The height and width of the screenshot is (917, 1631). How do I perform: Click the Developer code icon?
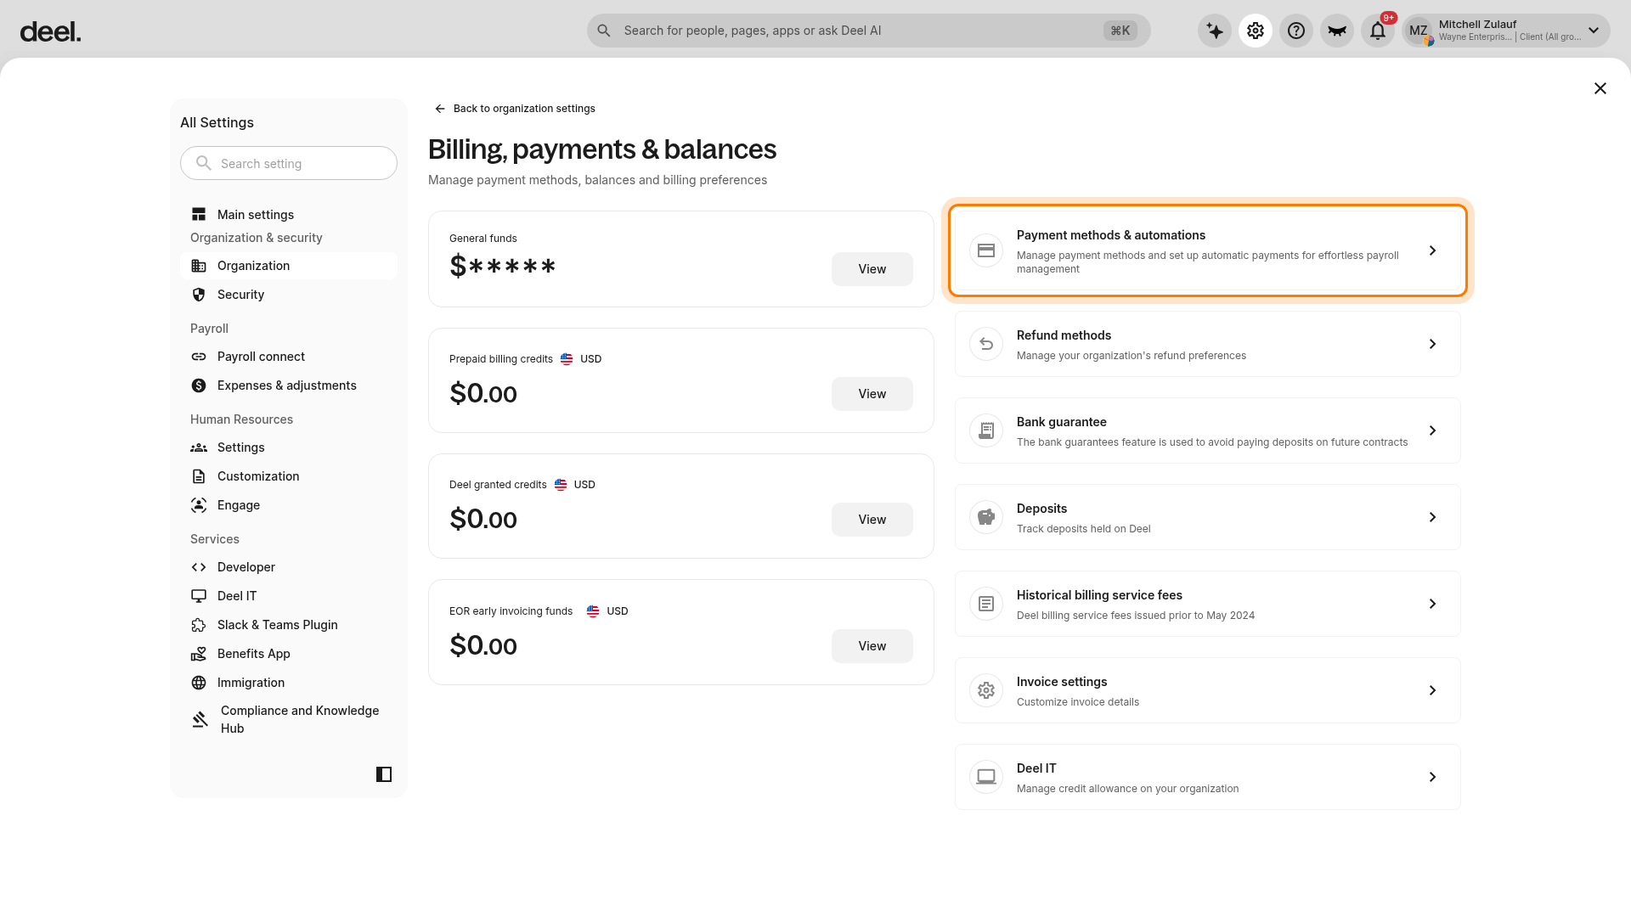[199, 567]
